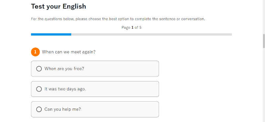Click the 'It was two days ago.' answer text
Image resolution: width=265 pixels, height=122 pixels.
point(65,89)
